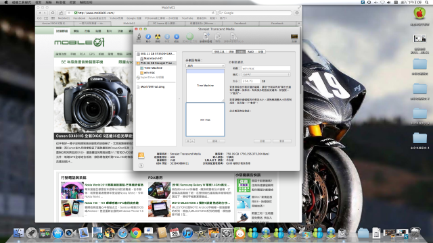Click the Google search field in Safari
This screenshot has width=433, height=243.
pos(255,13)
